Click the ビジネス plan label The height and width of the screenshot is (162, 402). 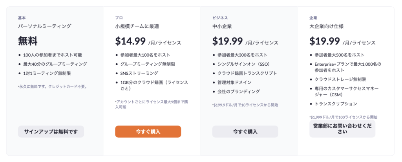[x=220, y=18]
